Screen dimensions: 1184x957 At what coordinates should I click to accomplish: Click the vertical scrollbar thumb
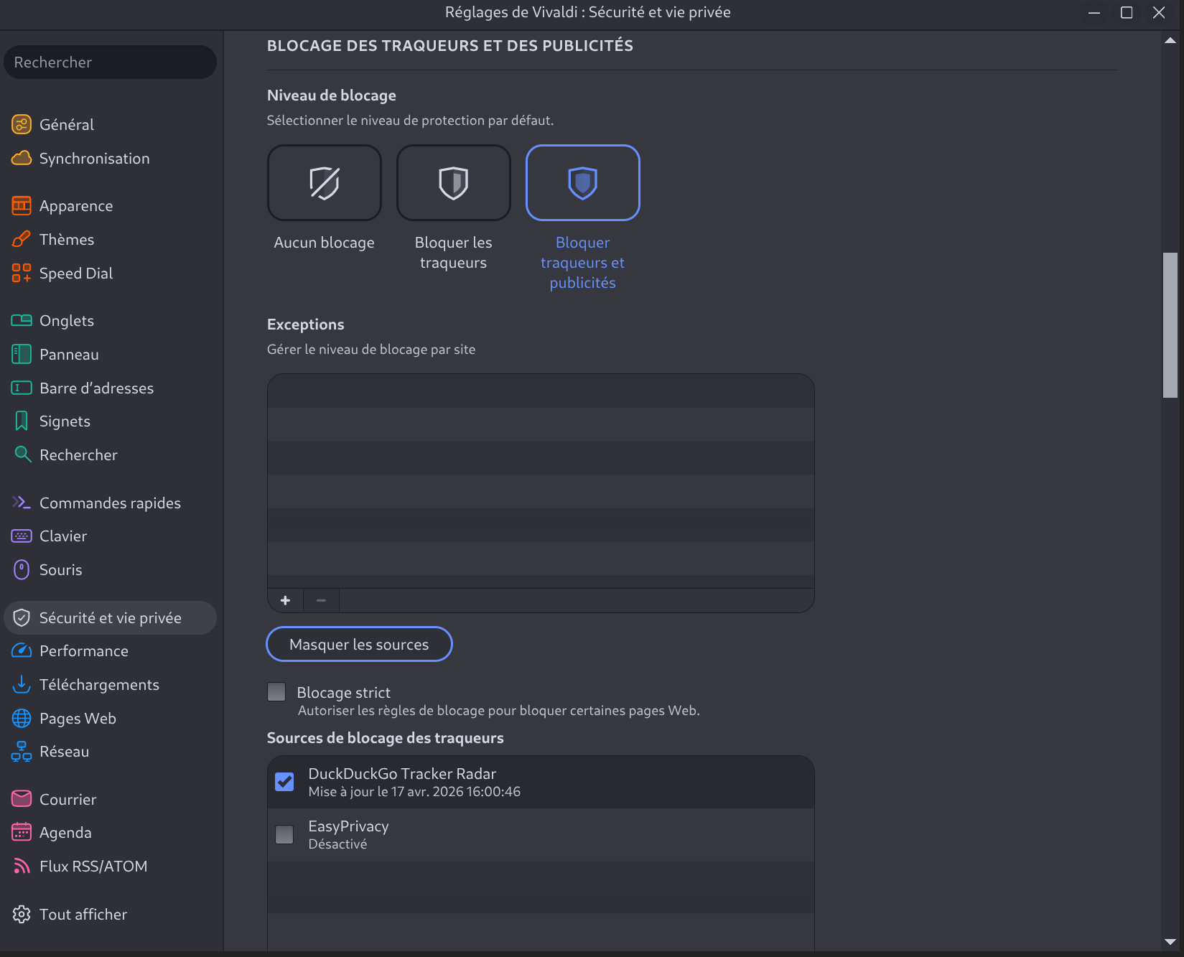click(x=1170, y=325)
